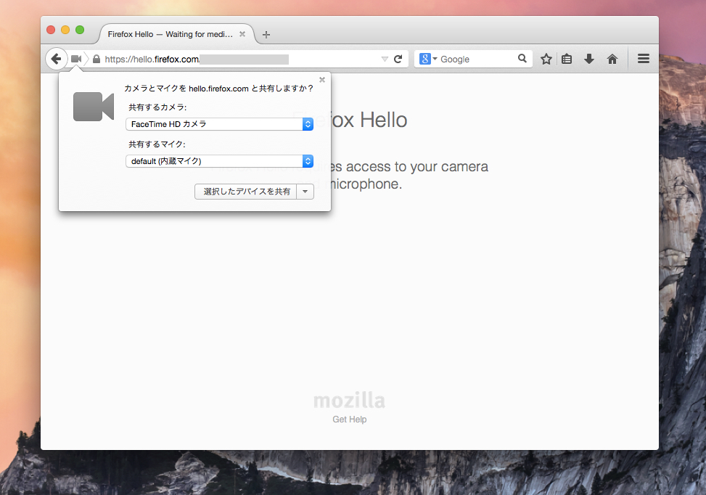Viewport: 706px width, 495px height.
Task: Click the Firefox Hello page heading
Action: (350, 120)
